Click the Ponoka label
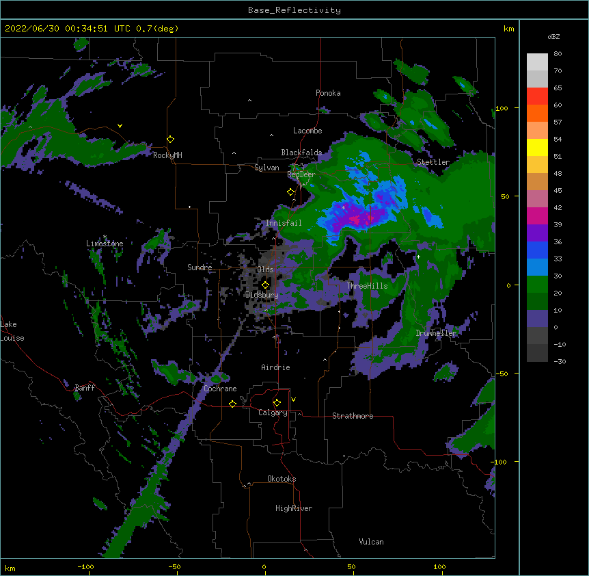Viewport: 589px width, 576px height. [328, 93]
